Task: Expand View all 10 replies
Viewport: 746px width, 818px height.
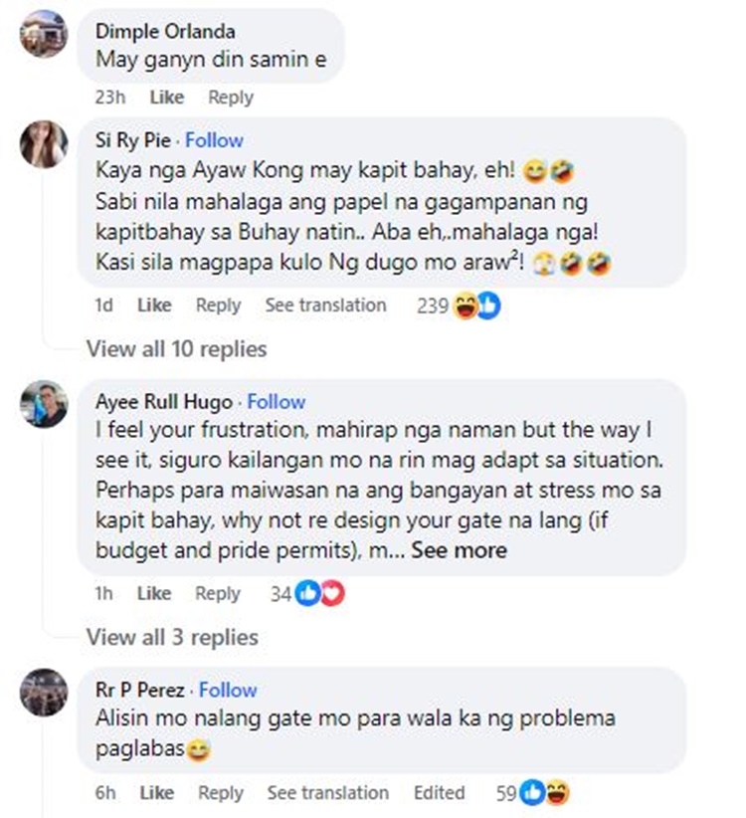Action: tap(177, 349)
